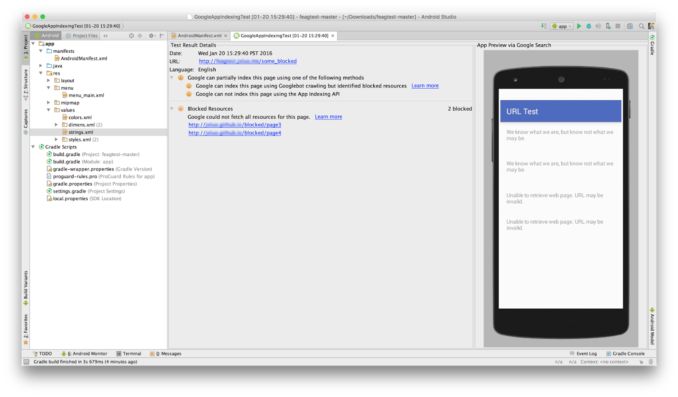Image resolution: width=678 pixels, height=397 pixels.
Task: Open the blocked/page4 link
Action: (x=235, y=133)
